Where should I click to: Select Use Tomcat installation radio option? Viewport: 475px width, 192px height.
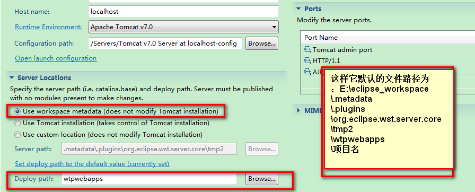point(17,123)
